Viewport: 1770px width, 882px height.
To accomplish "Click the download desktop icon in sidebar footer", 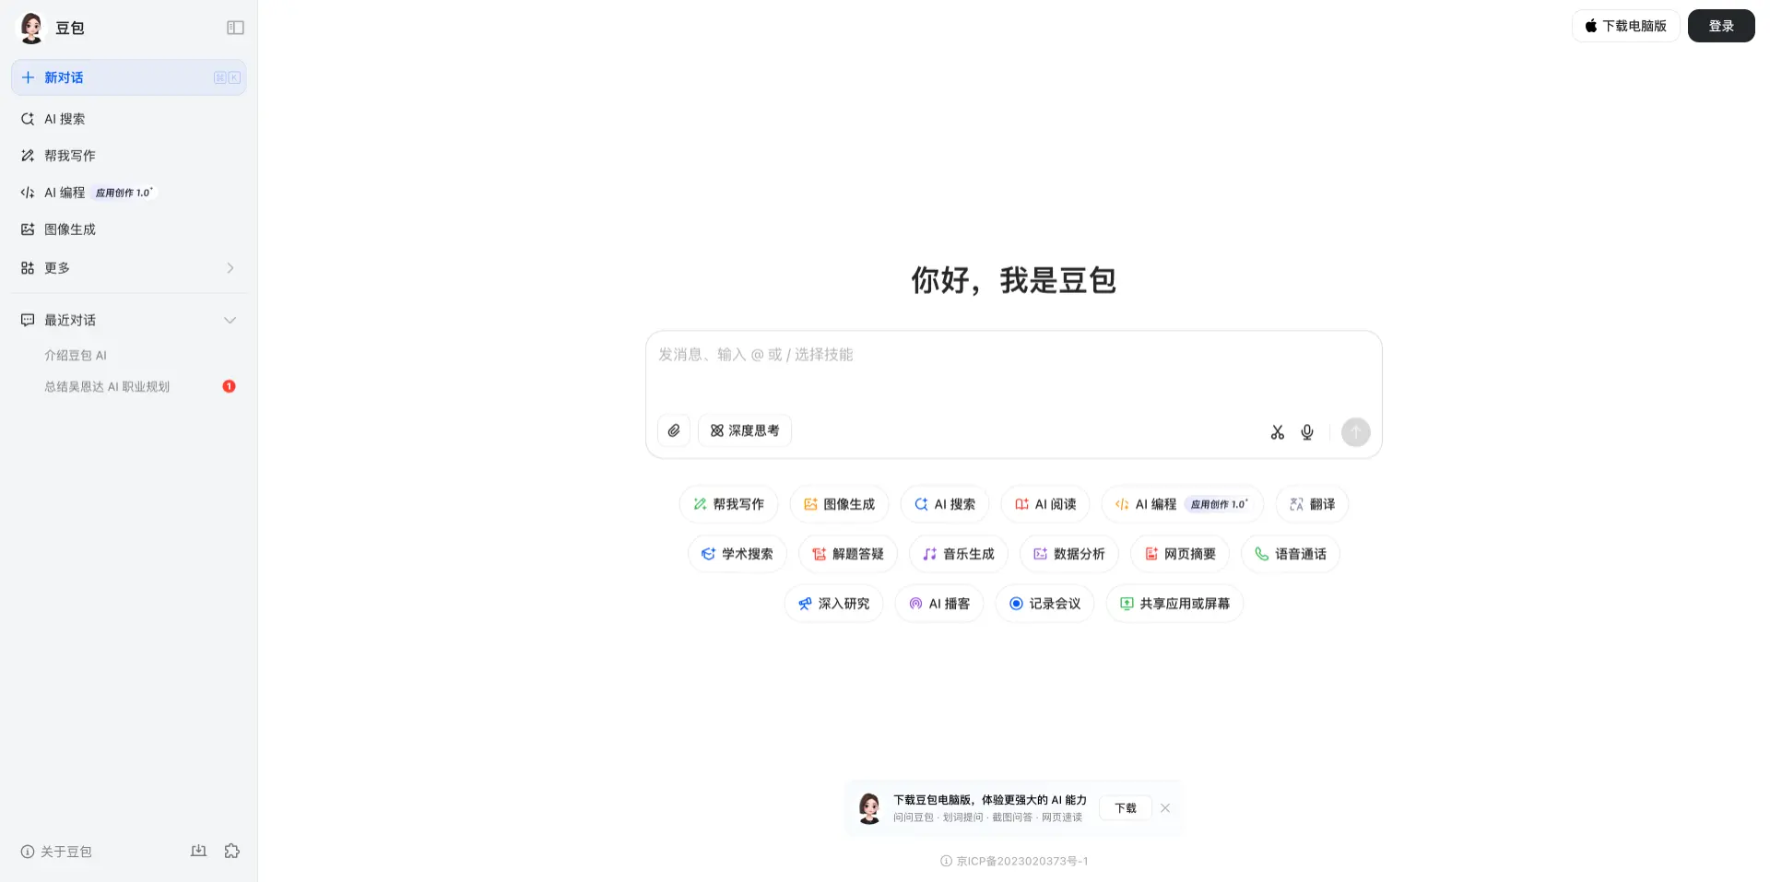I will pyautogui.click(x=198, y=851).
